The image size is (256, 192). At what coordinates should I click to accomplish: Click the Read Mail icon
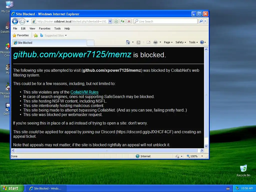point(148,42)
